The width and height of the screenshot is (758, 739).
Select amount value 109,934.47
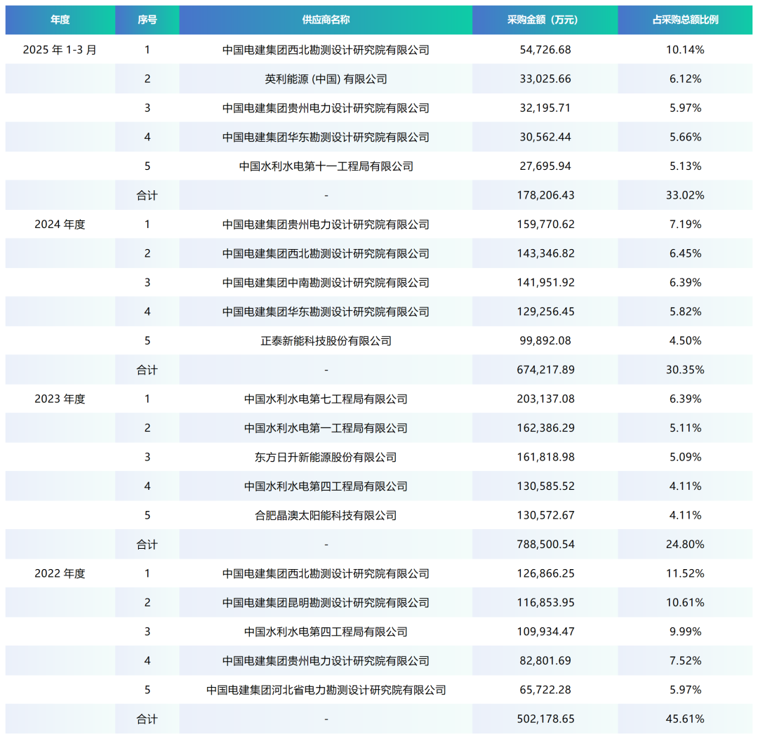coord(545,632)
